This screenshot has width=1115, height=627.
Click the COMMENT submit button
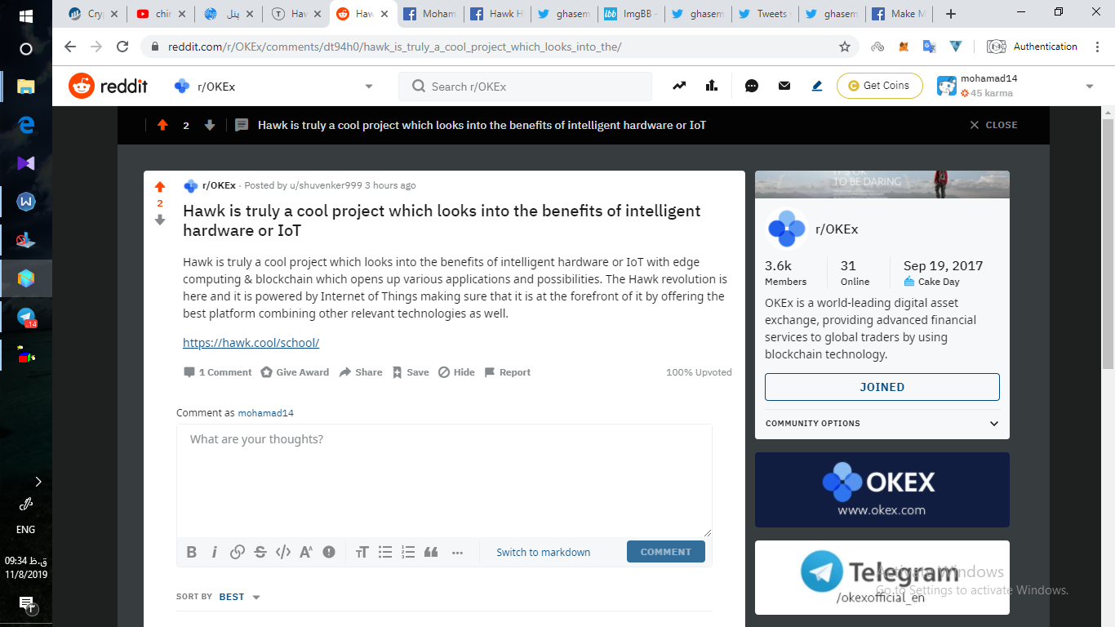[x=666, y=552]
